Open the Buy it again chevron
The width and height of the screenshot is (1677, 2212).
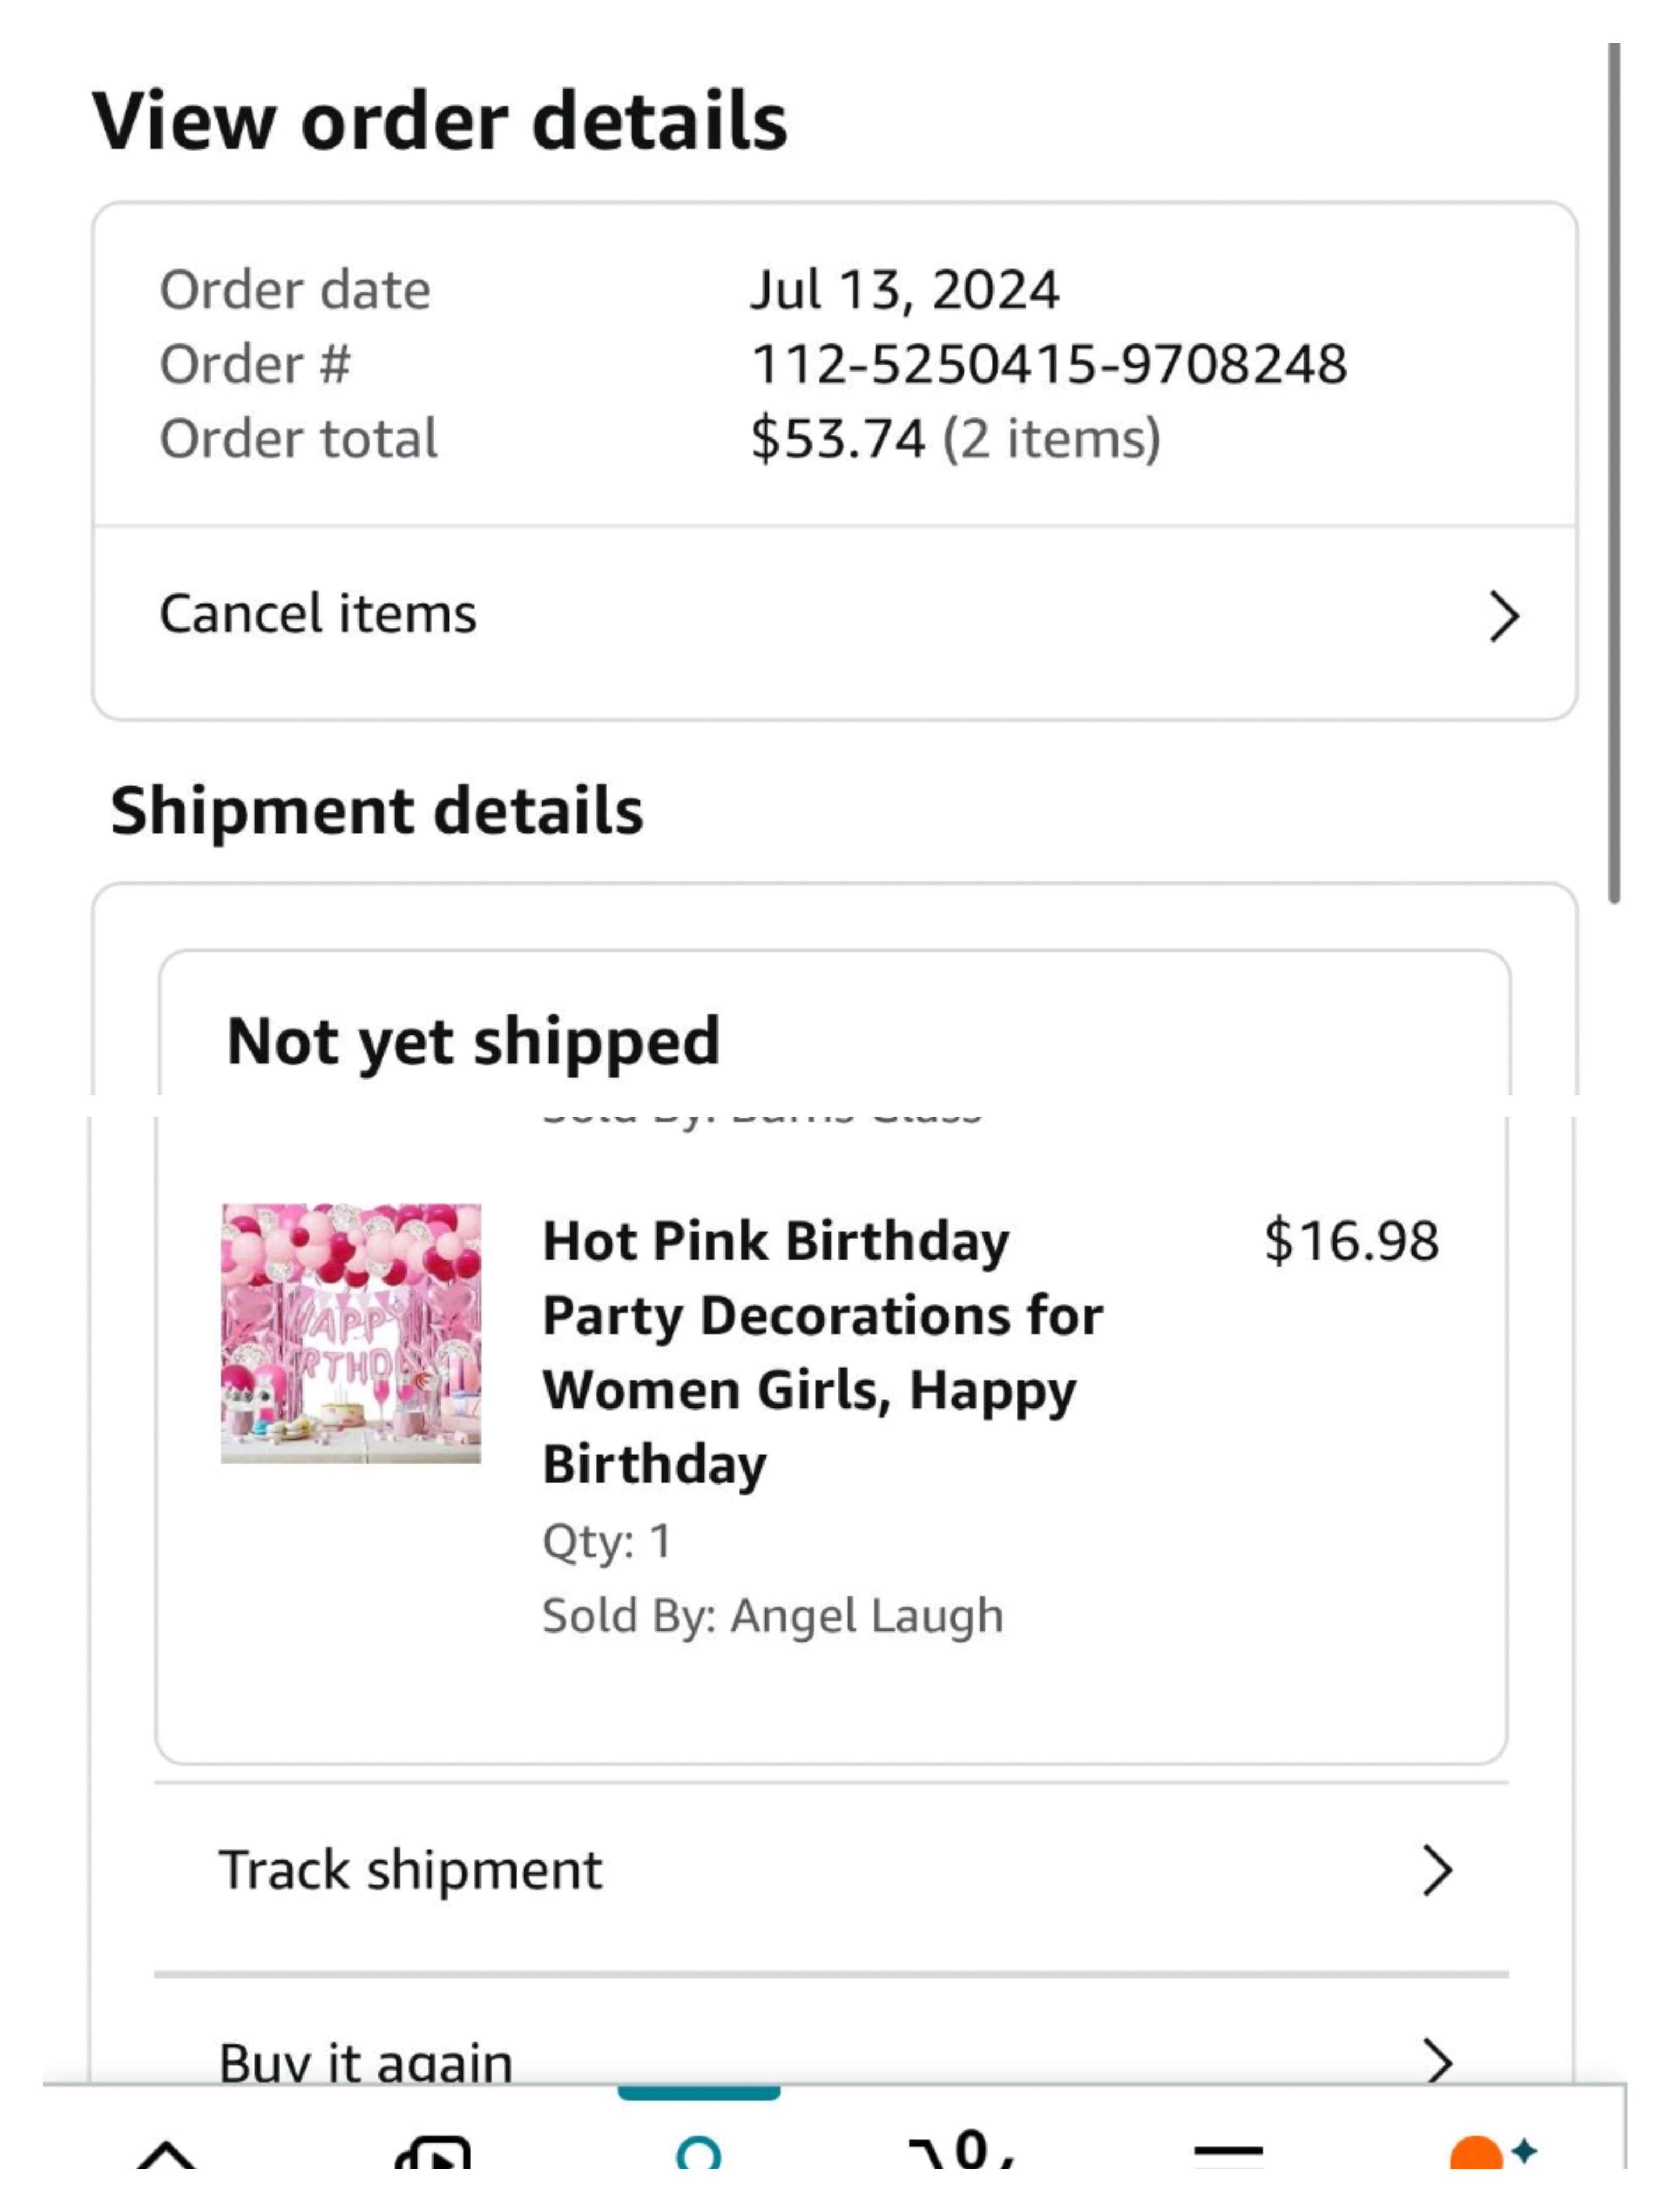[1436, 2060]
